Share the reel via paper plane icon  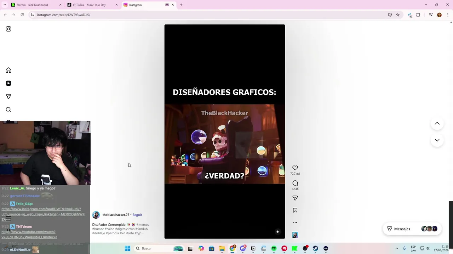click(x=295, y=198)
